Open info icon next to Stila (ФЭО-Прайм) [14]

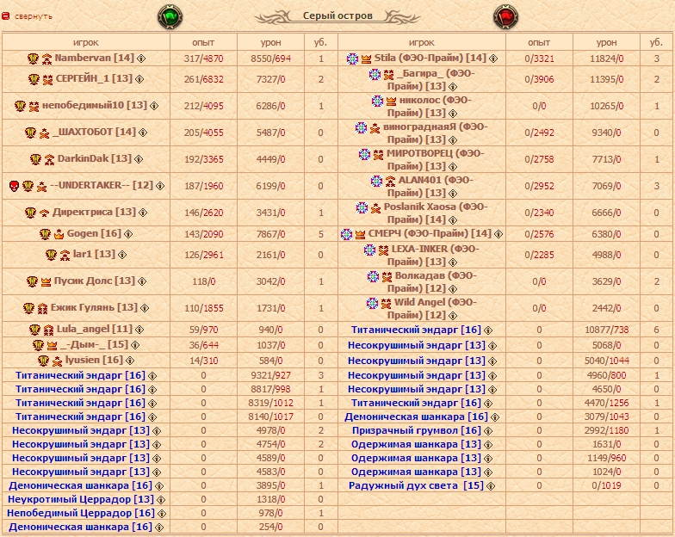(493, 59)
